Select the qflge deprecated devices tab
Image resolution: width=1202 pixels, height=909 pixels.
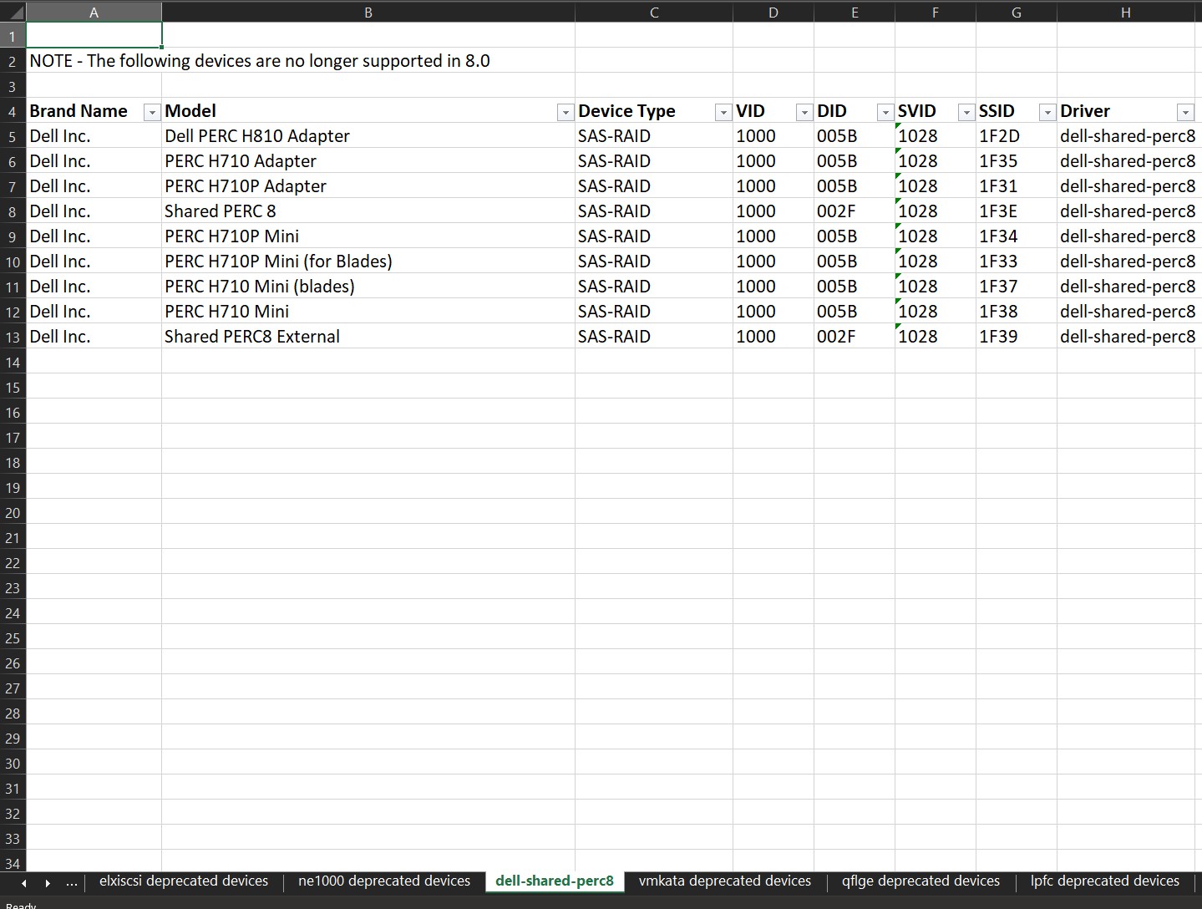pos(921,881)
